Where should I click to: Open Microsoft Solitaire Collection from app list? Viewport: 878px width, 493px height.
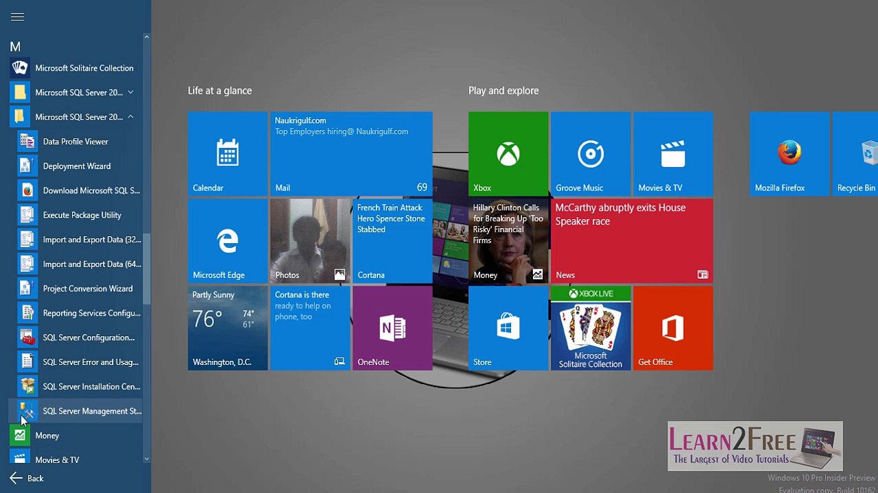[75, 68]
